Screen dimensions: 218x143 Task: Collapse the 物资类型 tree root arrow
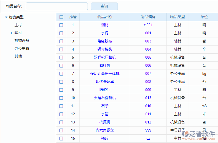[x=6, y=17]
